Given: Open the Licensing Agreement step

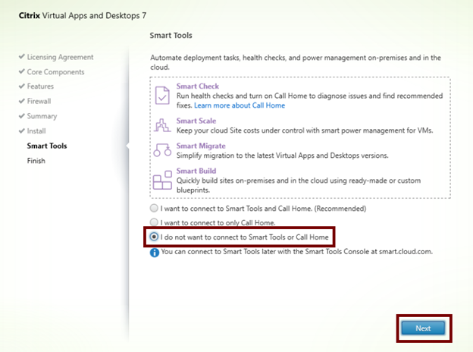Looking at the screenshot, I should (x=60, y=57).
